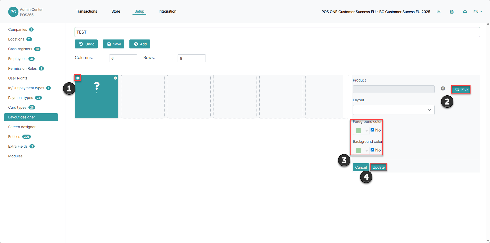Open Layout designer in the sidebar
490x243 pixels.
point(31,117)
